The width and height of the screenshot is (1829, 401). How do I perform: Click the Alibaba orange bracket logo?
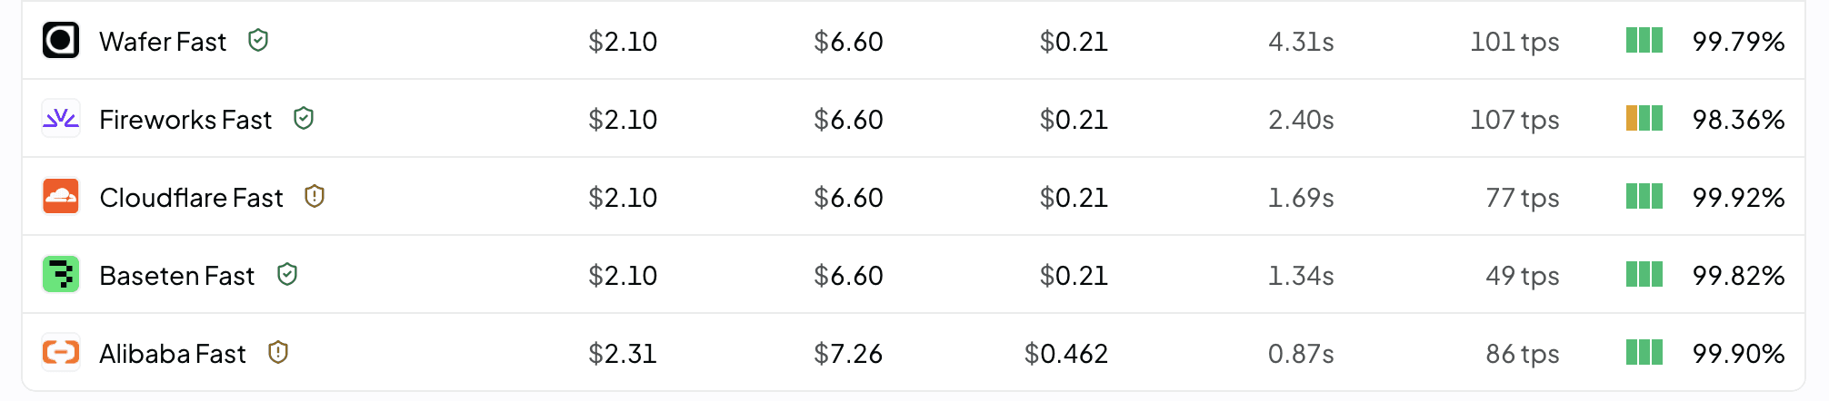(x=61, y=352)
